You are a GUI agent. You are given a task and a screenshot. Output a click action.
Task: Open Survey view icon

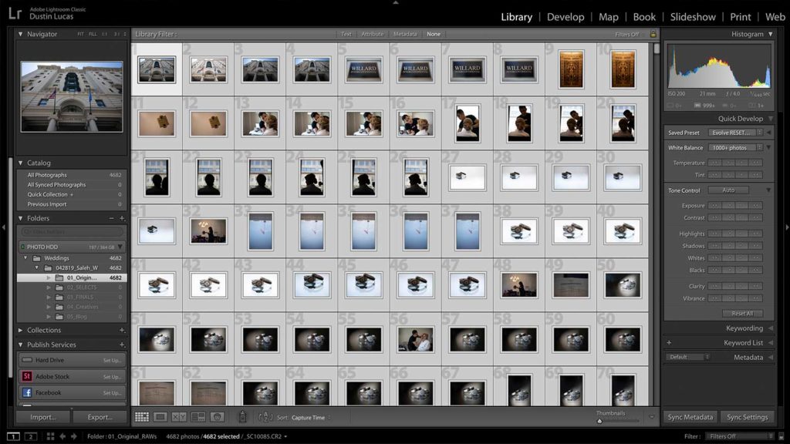(x=198, y=417)
